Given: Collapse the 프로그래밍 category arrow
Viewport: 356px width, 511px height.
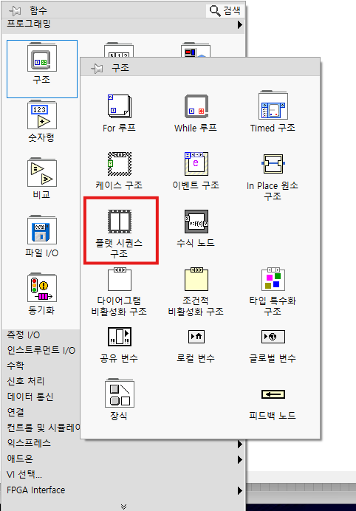Looking at the screenshot, I should click(x=240, y=24).
